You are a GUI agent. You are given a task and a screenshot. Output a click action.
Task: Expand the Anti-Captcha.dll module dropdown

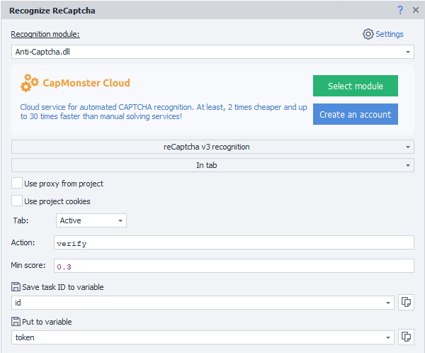click(408, 52)
